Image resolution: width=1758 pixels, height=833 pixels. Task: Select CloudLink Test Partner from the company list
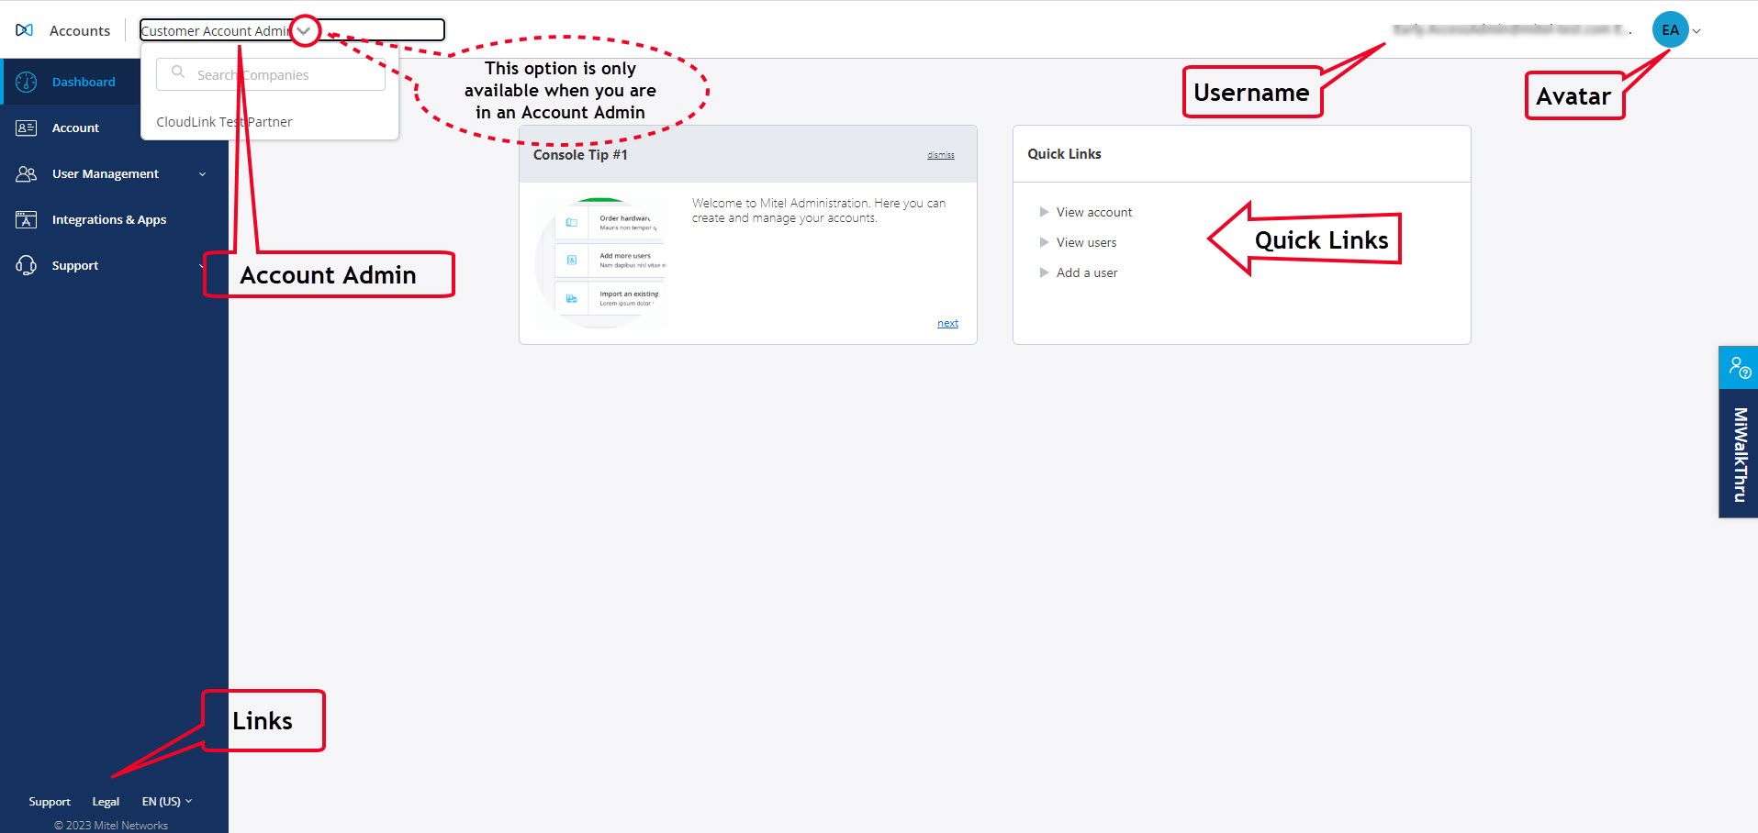(x=224, y=121)
